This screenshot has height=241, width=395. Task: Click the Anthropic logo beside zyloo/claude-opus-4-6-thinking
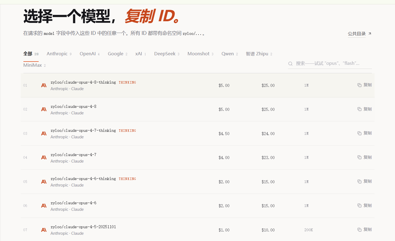pyautogui.click(x=44, y=182)
